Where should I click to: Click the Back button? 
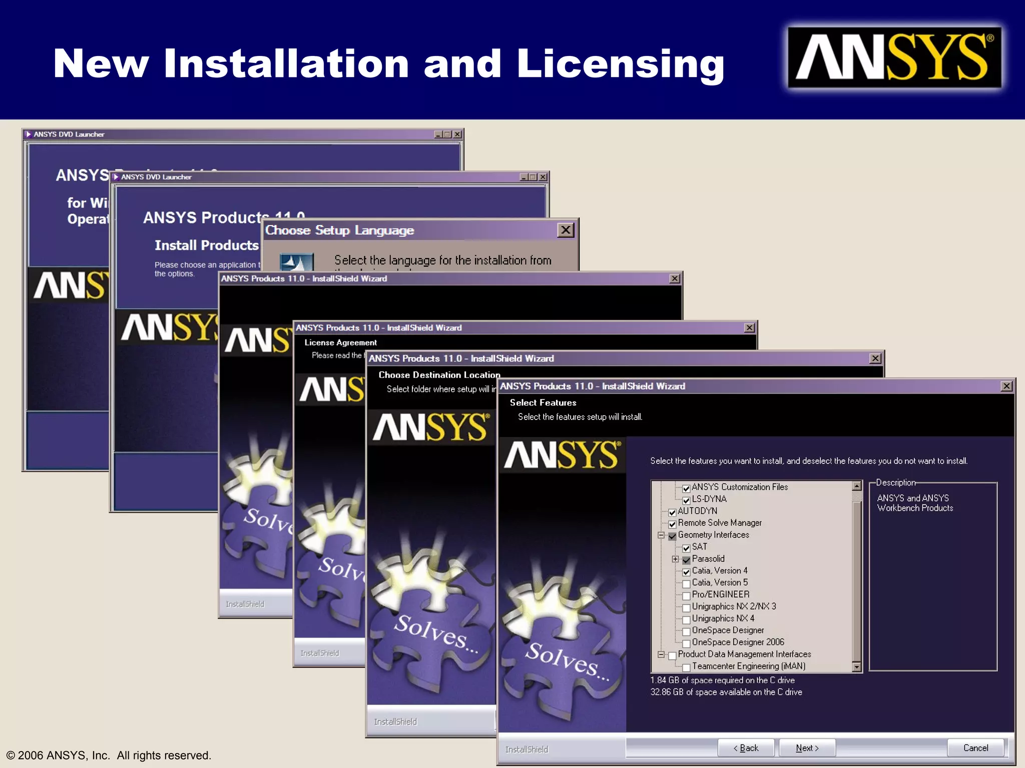[746, 748]
